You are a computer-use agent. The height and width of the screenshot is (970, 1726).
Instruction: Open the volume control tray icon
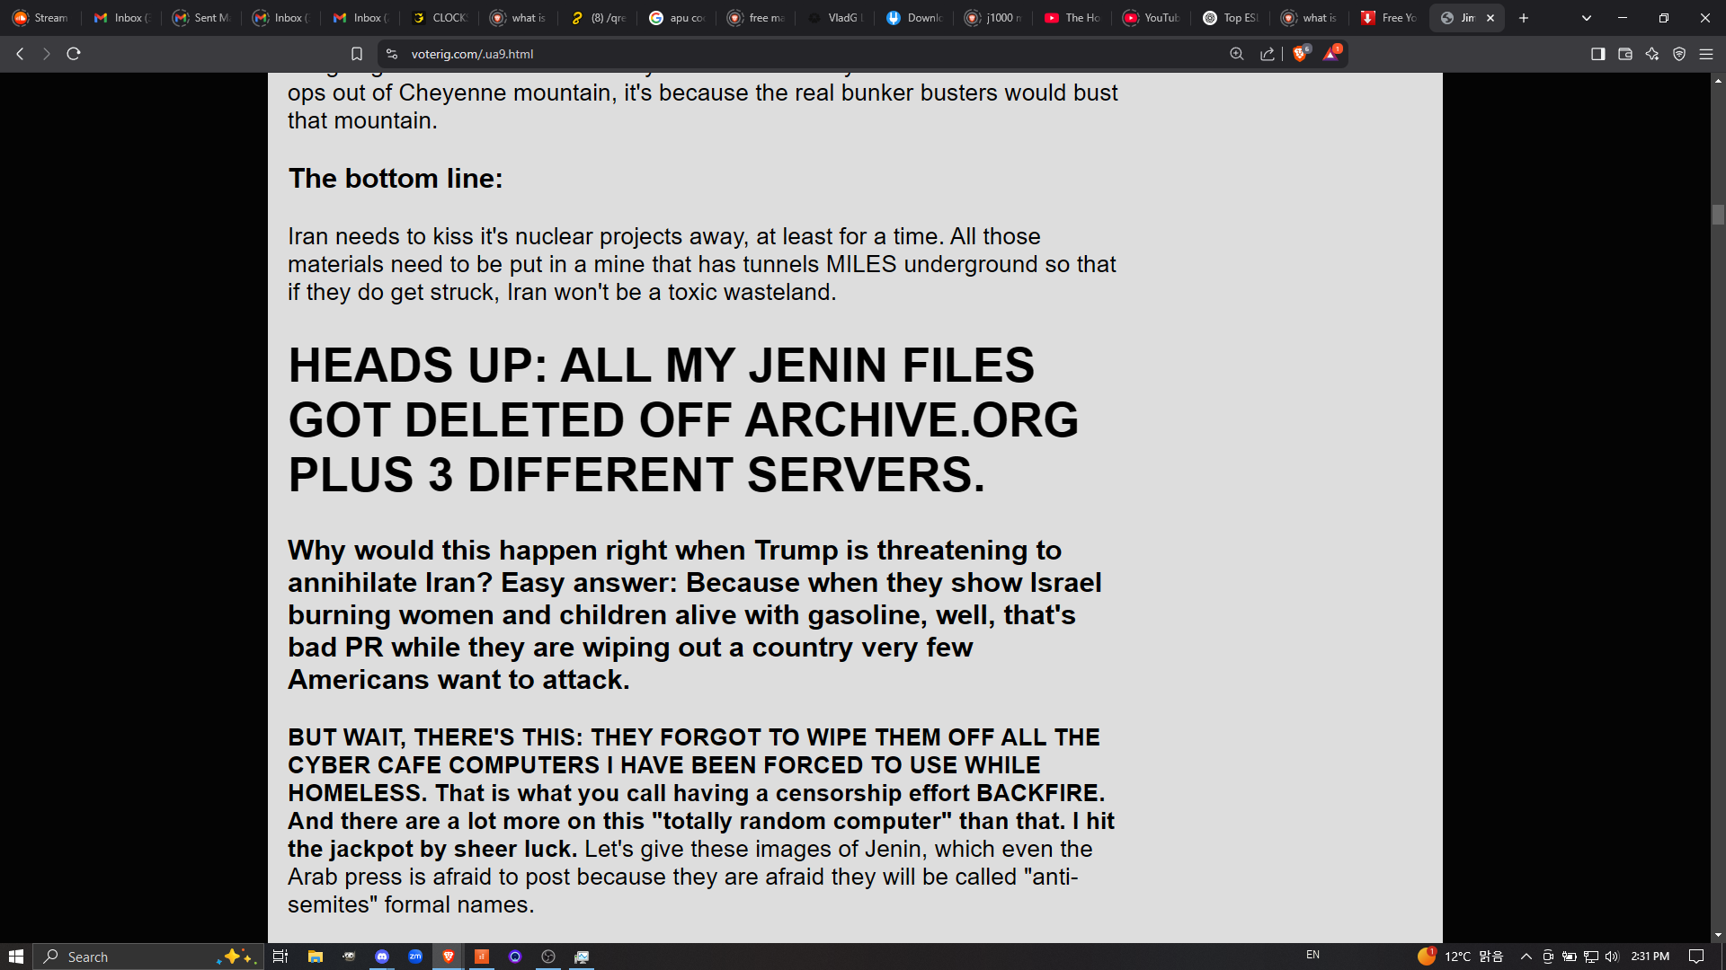tap(1612, 957)
